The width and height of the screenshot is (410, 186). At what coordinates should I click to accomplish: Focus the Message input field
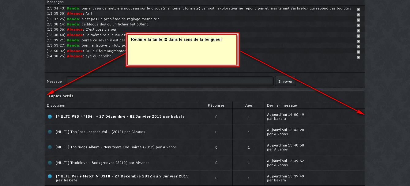(x=170, y=81)
